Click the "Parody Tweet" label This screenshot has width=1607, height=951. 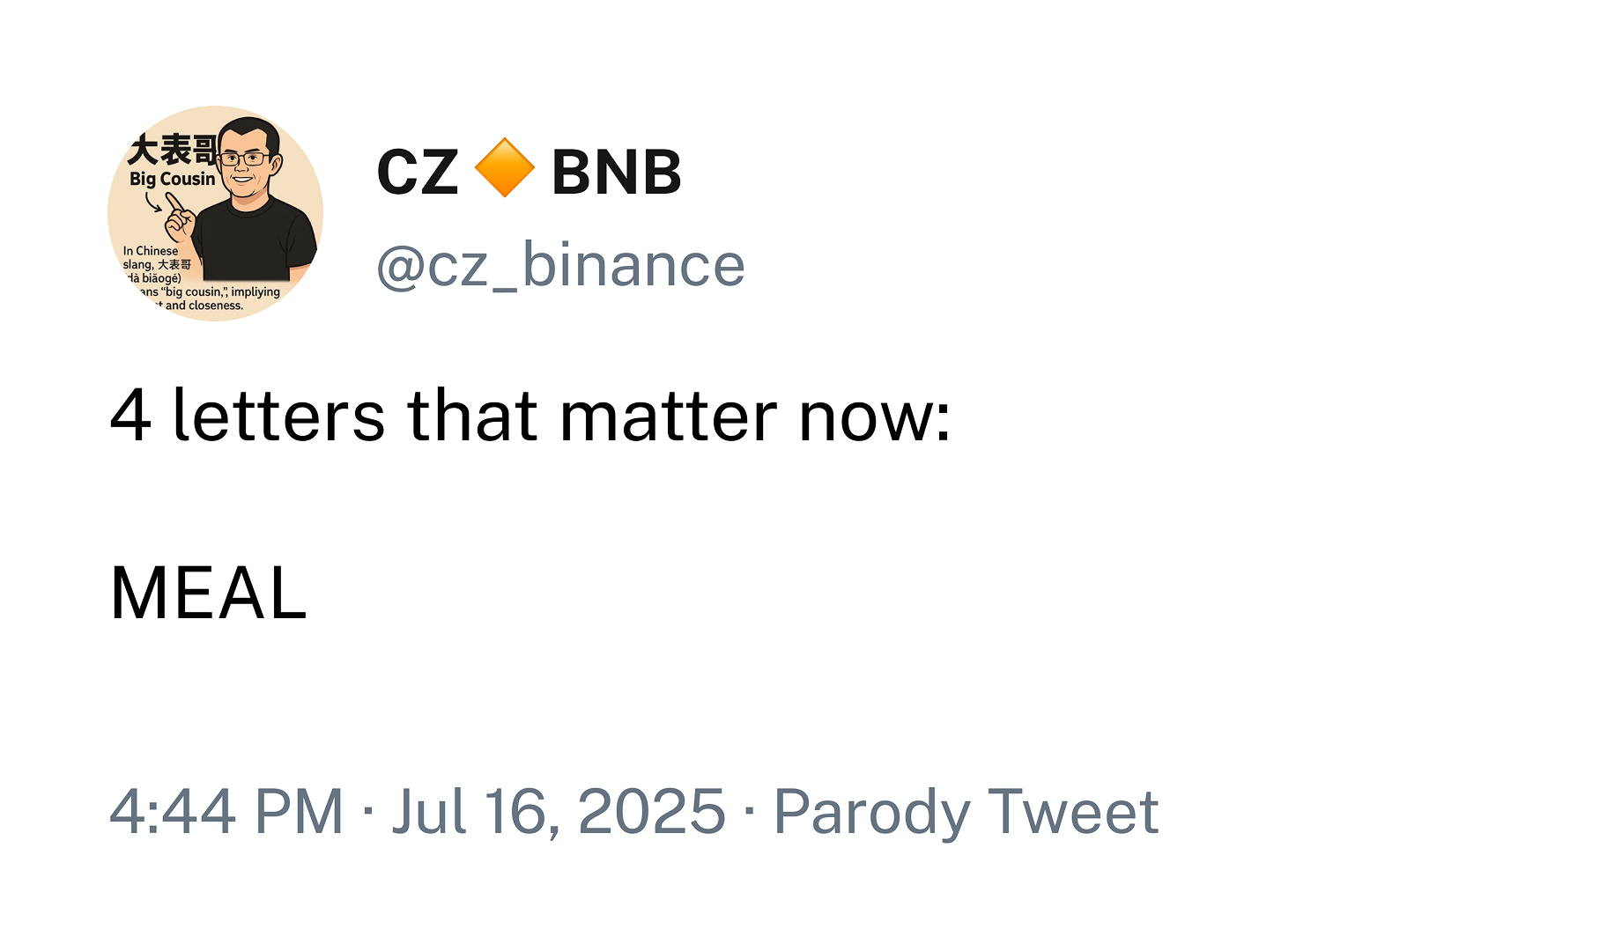click(x=966, y=811)
